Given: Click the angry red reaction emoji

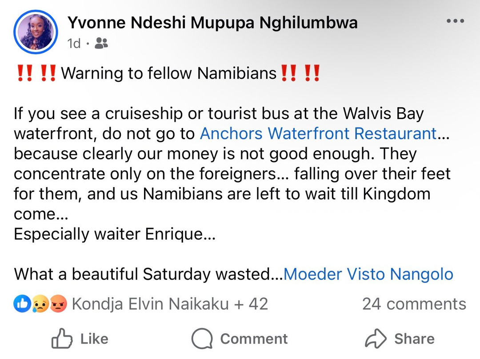Looking at the screenshot, I should coord(58,304).
